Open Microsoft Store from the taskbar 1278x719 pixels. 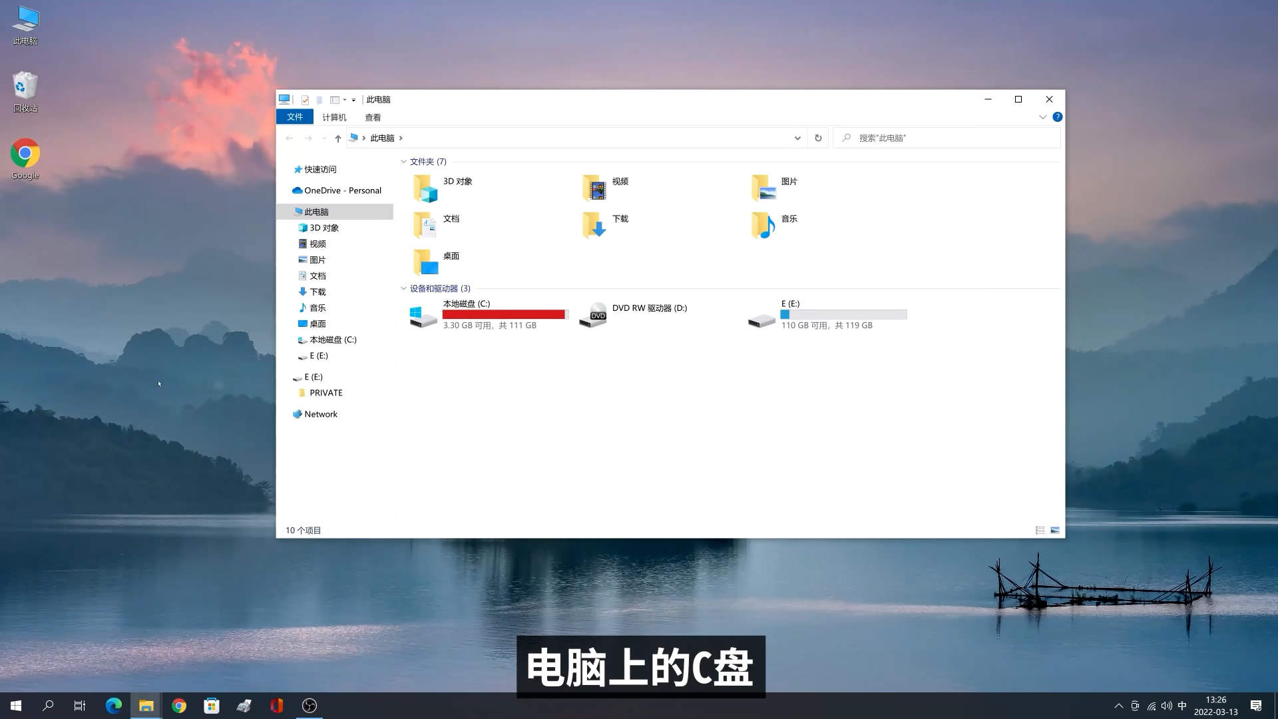pos(212,705)
